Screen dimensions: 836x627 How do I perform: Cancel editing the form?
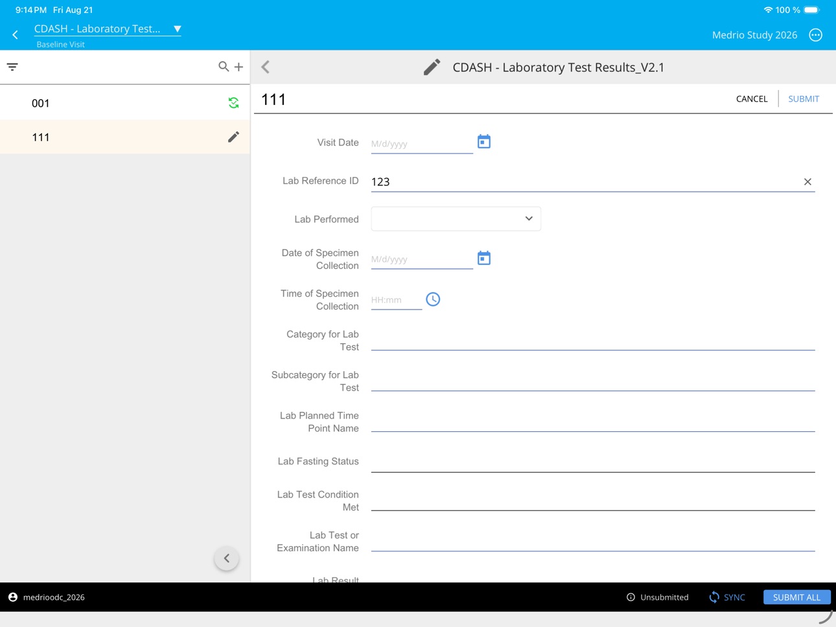pyautogui.click(x=752, y=99)
